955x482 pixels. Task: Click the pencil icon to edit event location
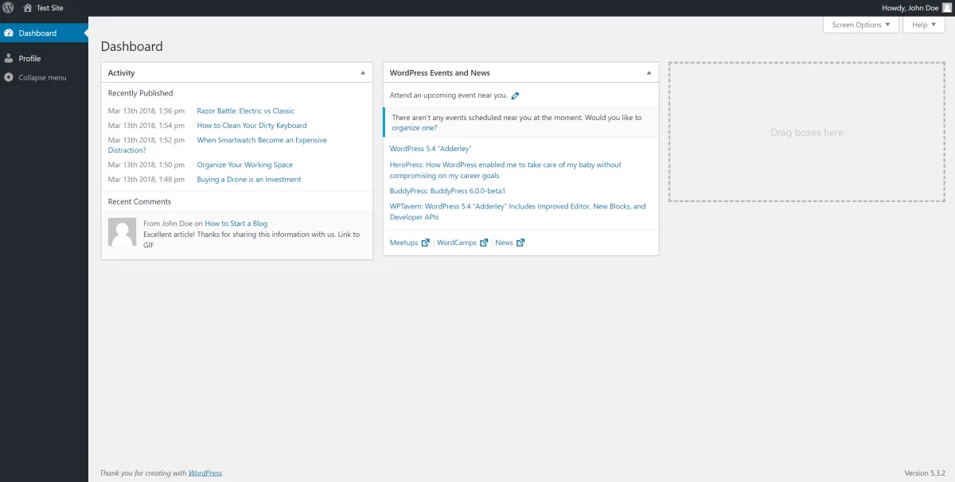pyautogui.click(x=515, y=95)
